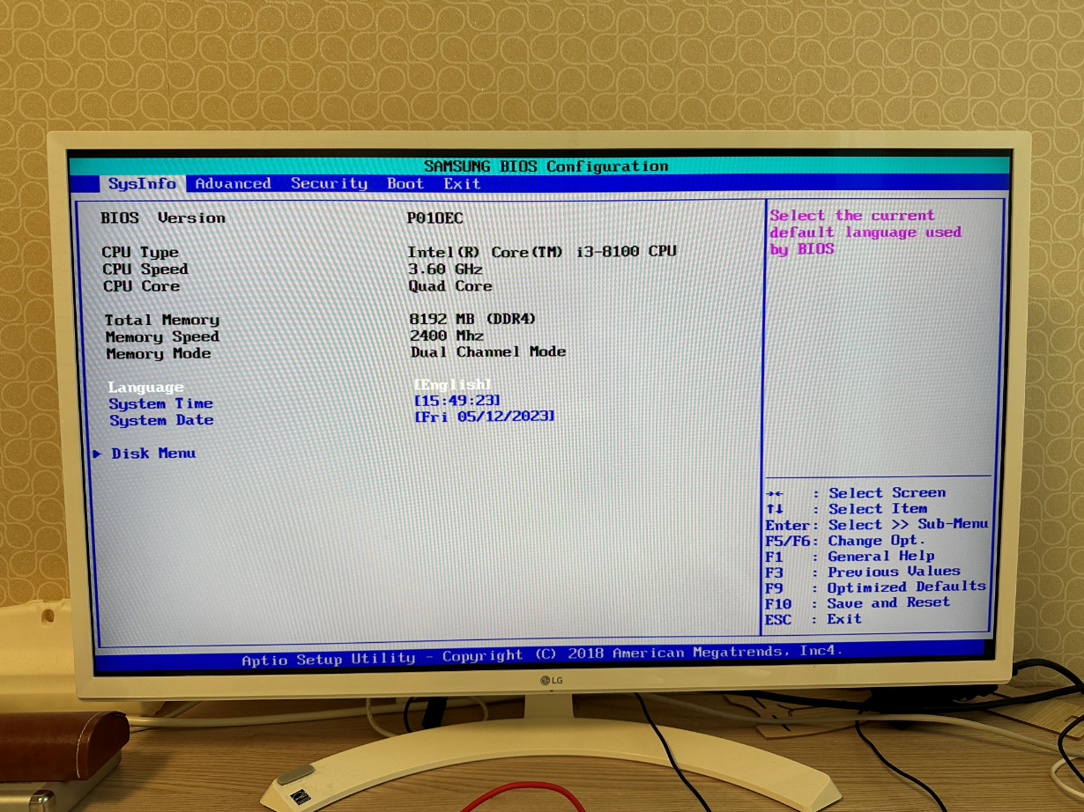This screenshot has height=812, width=1084.
Task: Select the System Date value field
Action: 485,416
